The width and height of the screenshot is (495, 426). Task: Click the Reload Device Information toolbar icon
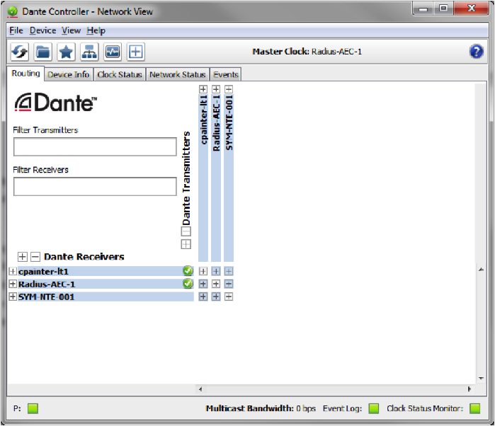[x=19, y=51]
